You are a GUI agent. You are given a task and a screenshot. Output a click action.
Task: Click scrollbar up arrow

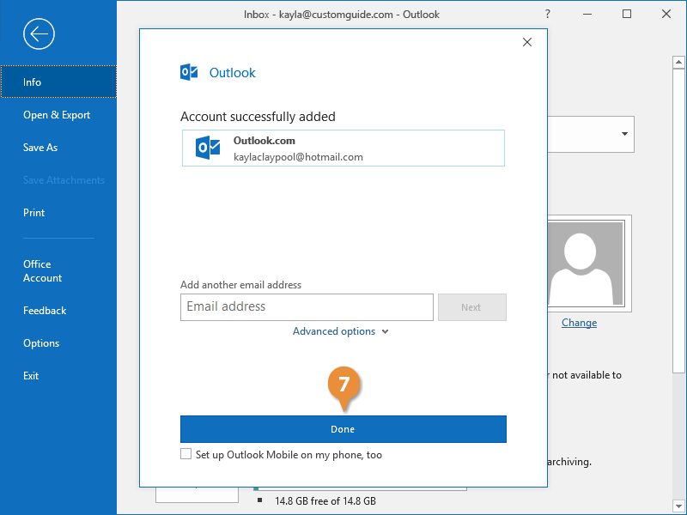pyautogui.click(x=678, y=62)
